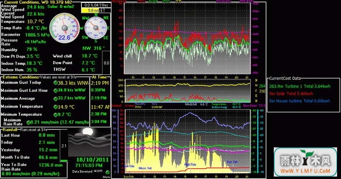The image size is (341, 179).
Task: Click the Turbine 1 Total 3.64kwh line
Action: click(300, 87)
